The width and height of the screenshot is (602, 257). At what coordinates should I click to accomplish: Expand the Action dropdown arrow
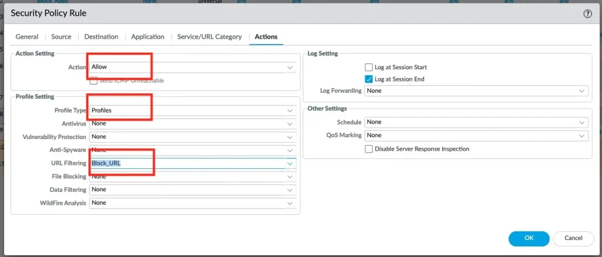pyautogui.click(x=290, y=67)
